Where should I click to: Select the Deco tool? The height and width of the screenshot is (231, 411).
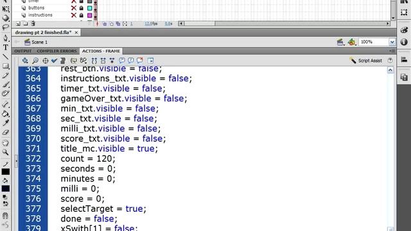tap(5, 94)
